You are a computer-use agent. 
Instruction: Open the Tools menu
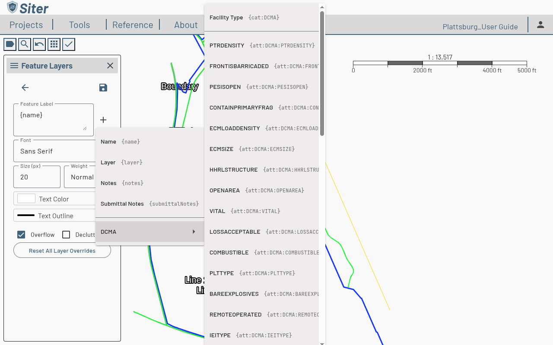[x=79, y=25]
